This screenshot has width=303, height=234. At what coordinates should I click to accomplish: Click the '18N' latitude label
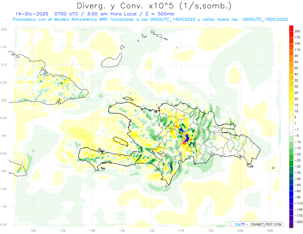point(4,171)
